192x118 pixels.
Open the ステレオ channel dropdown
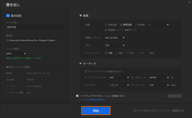(x=119, y=85)
